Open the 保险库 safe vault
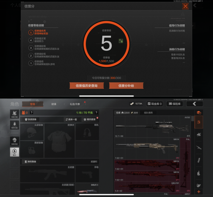213x197 pixels. pos(175,104)
